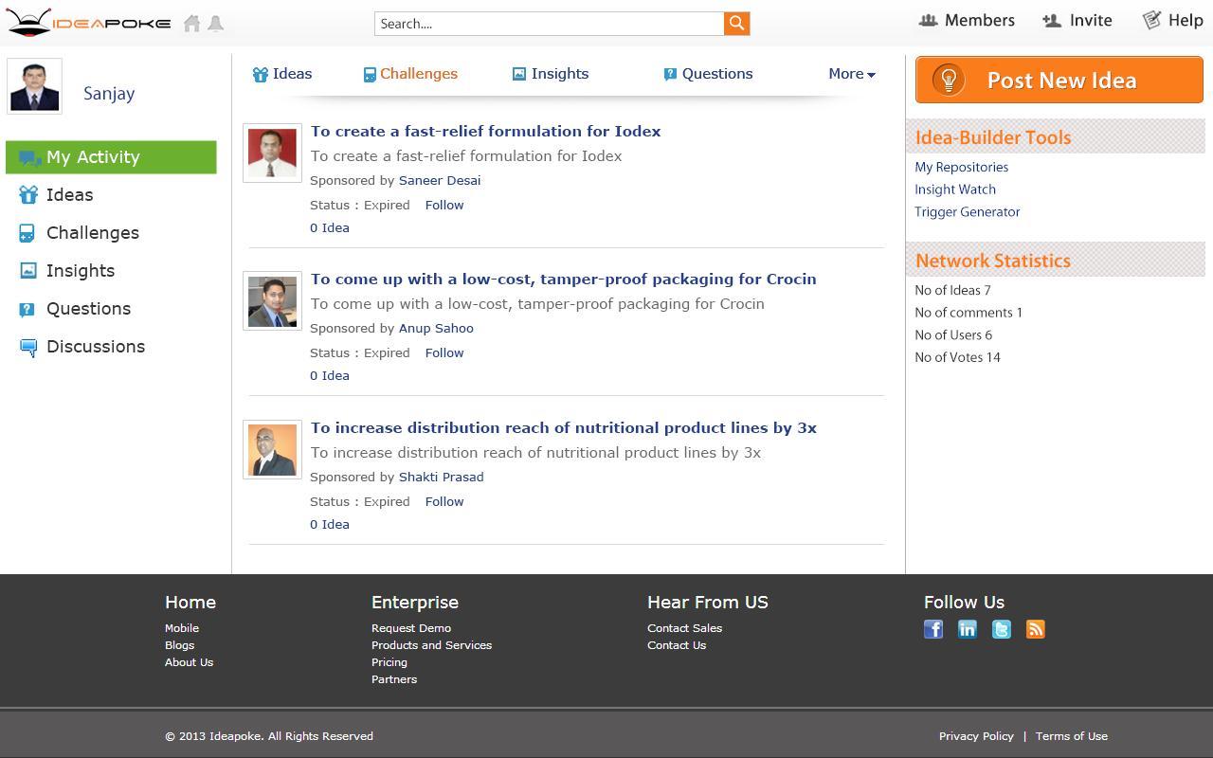Switch to the Ideas tab
1213x758 pixels.
(x=282, y=74)
